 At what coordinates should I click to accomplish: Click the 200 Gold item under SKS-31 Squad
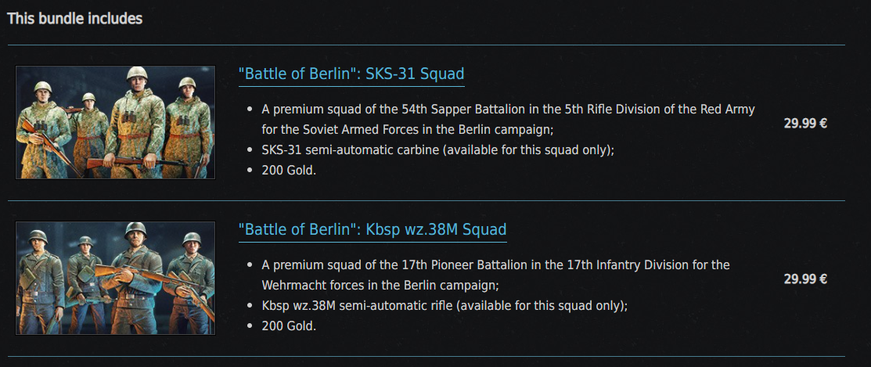[289, 170]
